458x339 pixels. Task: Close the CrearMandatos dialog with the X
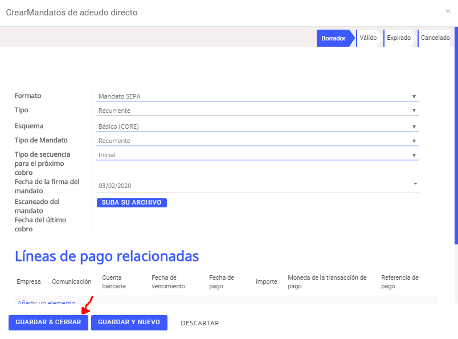[x=448, y=11]
